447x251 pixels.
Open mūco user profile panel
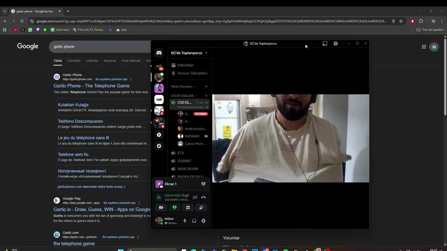(x=167, y=221)
